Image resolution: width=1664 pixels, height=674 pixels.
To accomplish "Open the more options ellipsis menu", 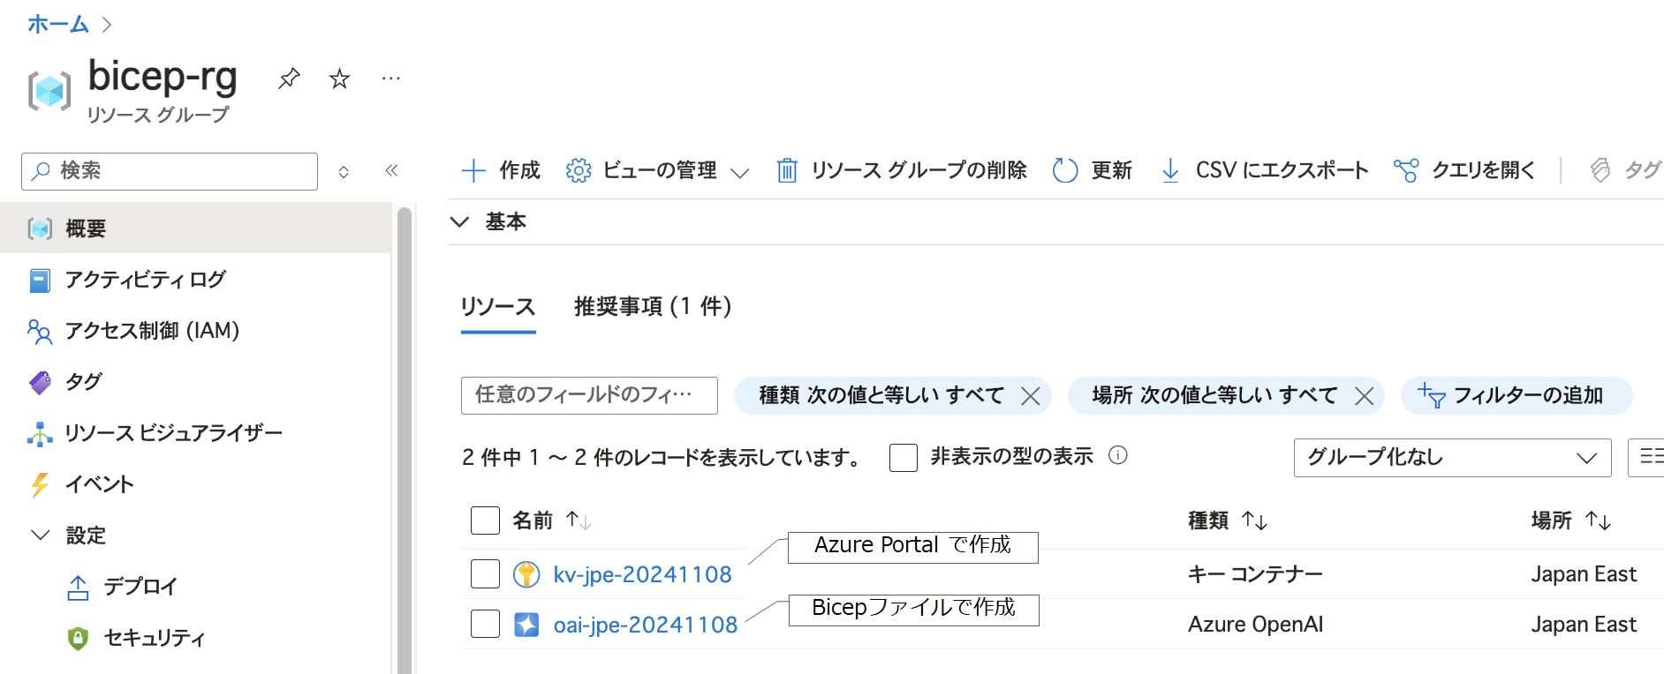I will click(x=390, y=79).
